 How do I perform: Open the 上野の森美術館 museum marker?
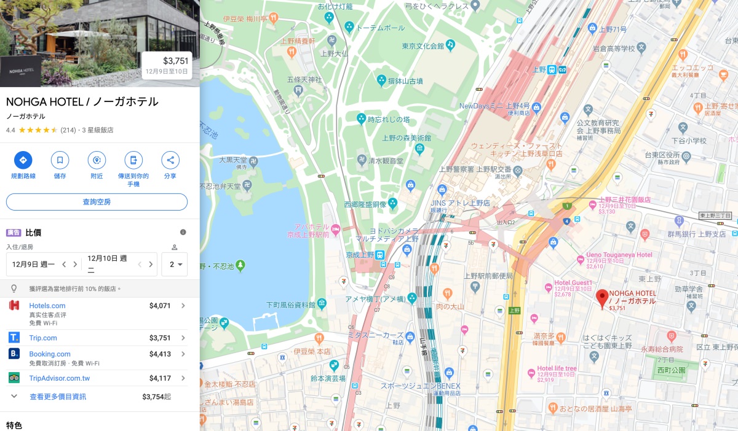419,148
